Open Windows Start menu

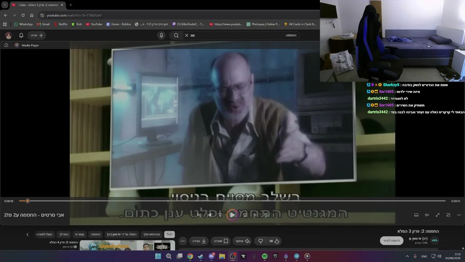click(158, 256)
